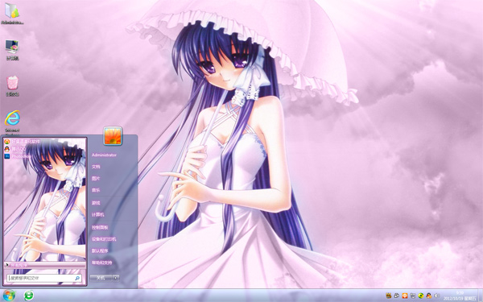
Task: Open the Recycle Bin desktop icon
Action: click(x=12, y=85)
